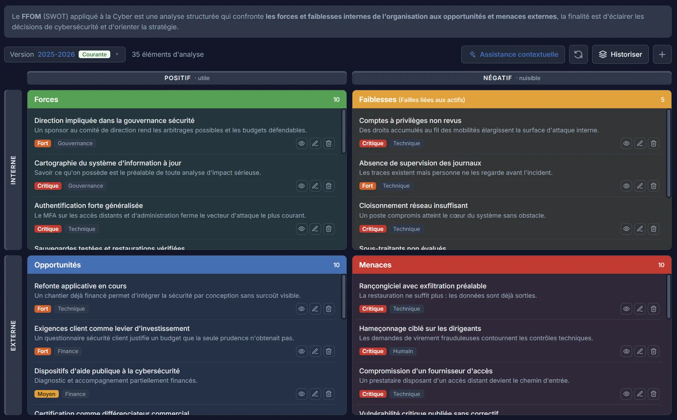Select the Opportunités quadrant header
Screen dimensions: 677x420
(x=187, y=265)
